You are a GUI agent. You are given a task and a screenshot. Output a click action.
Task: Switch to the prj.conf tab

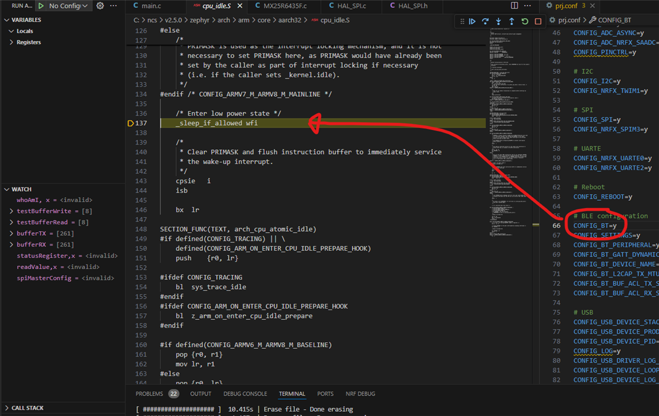[566, 6]
